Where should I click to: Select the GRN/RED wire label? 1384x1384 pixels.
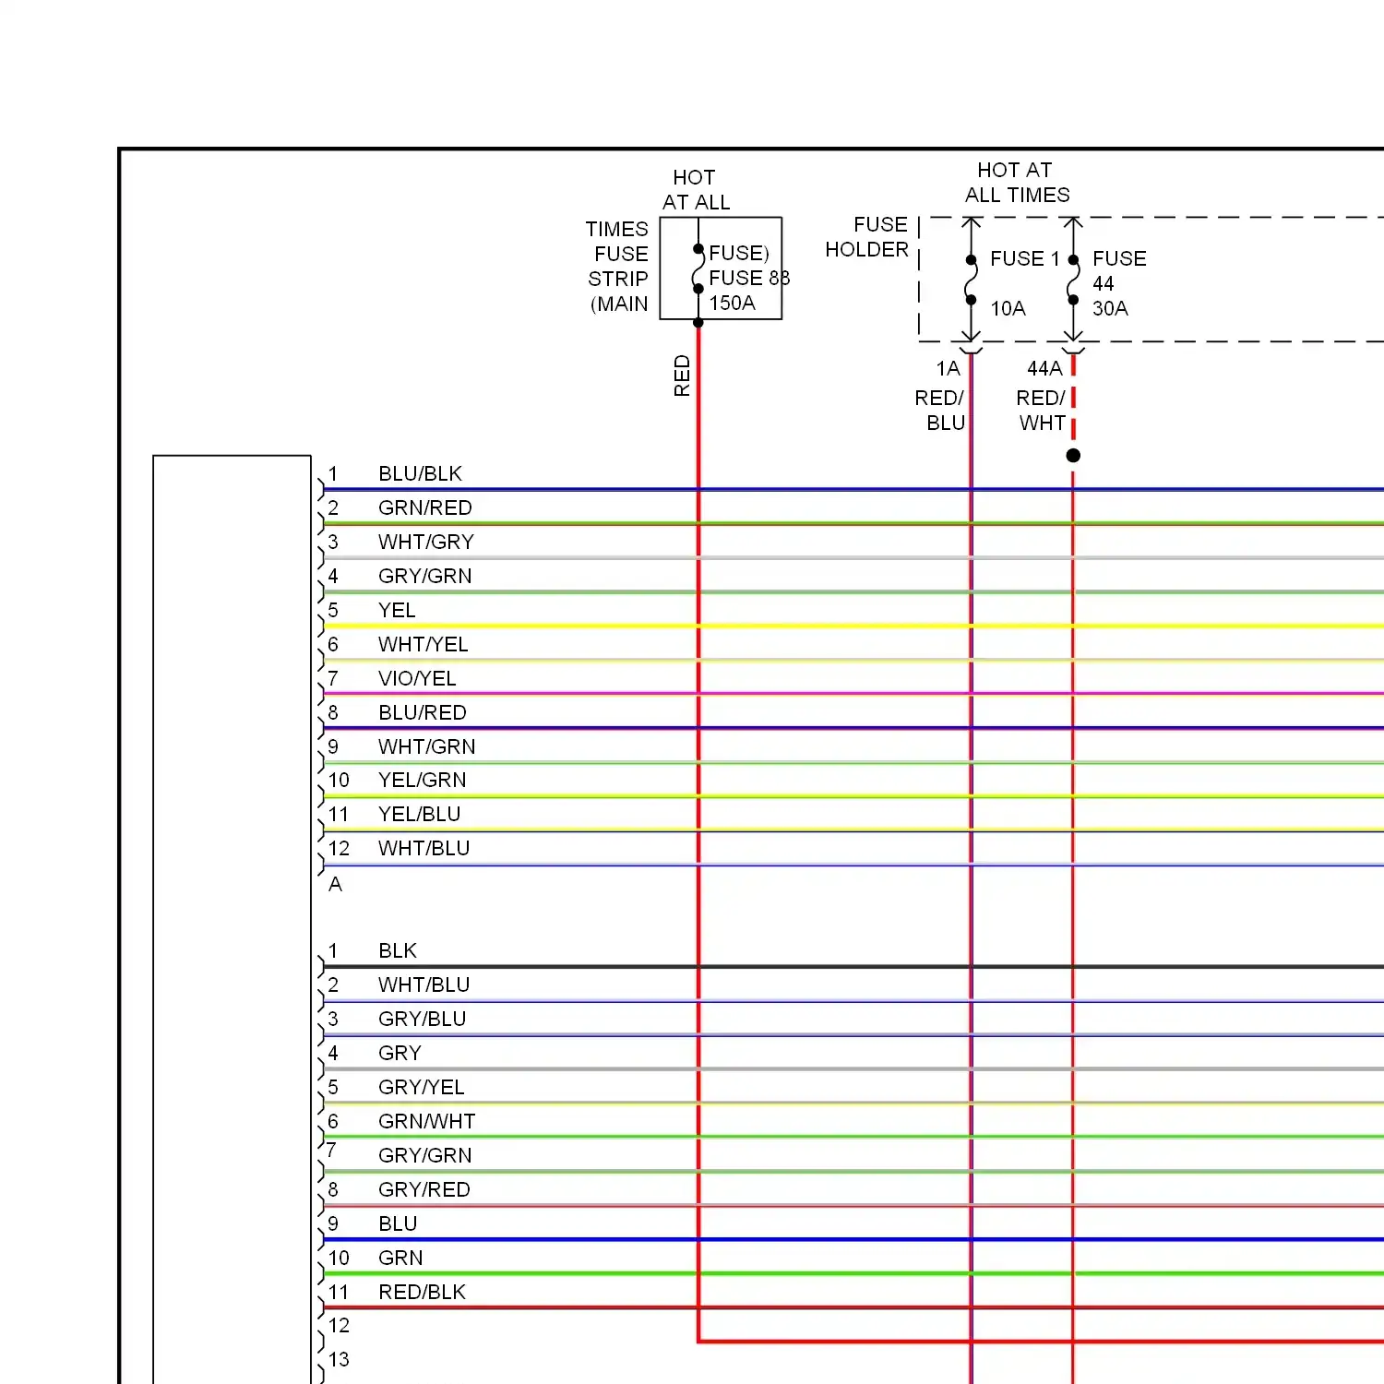tap(424, 507)
